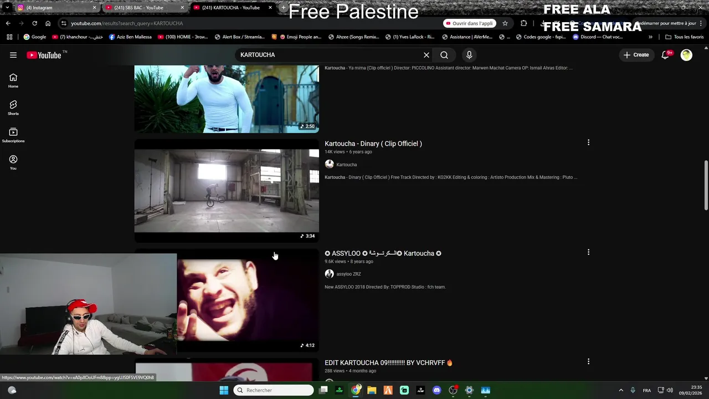
Task: Open Discord from the taskbar
Action: coord(436,390)
